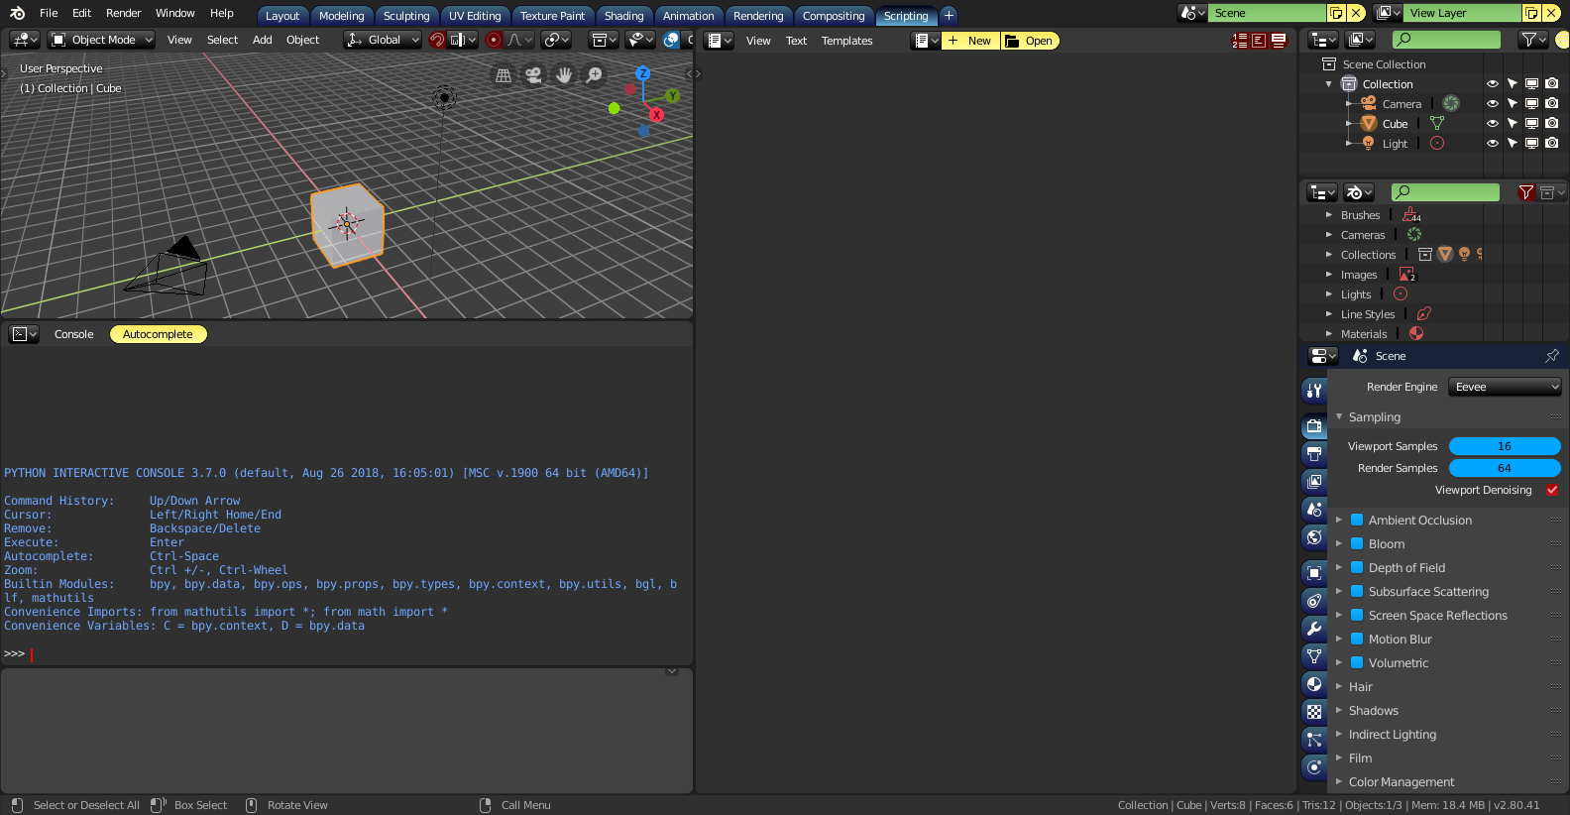Viewport: 1570px width, 815px height.
Task: Click the Cube mesh data icon in outliner
Action: pos(1437,124)
